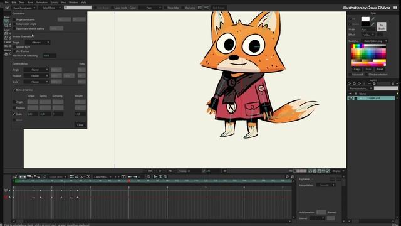401x226 pixels.
Task: Click the sequencer icon in timeline toolbar
Action: (29, 176)
